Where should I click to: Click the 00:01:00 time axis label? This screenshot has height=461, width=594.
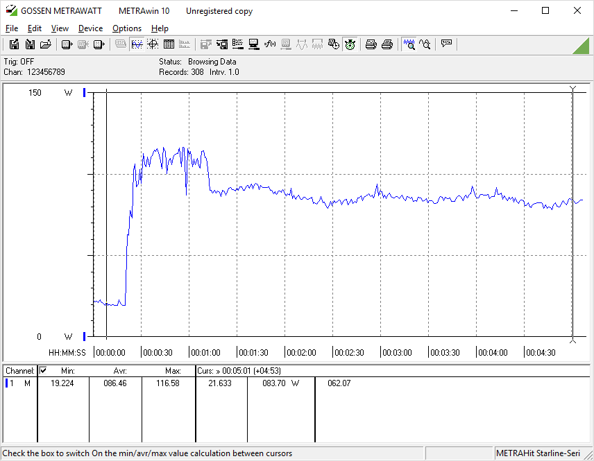click(x=205, y=353)
